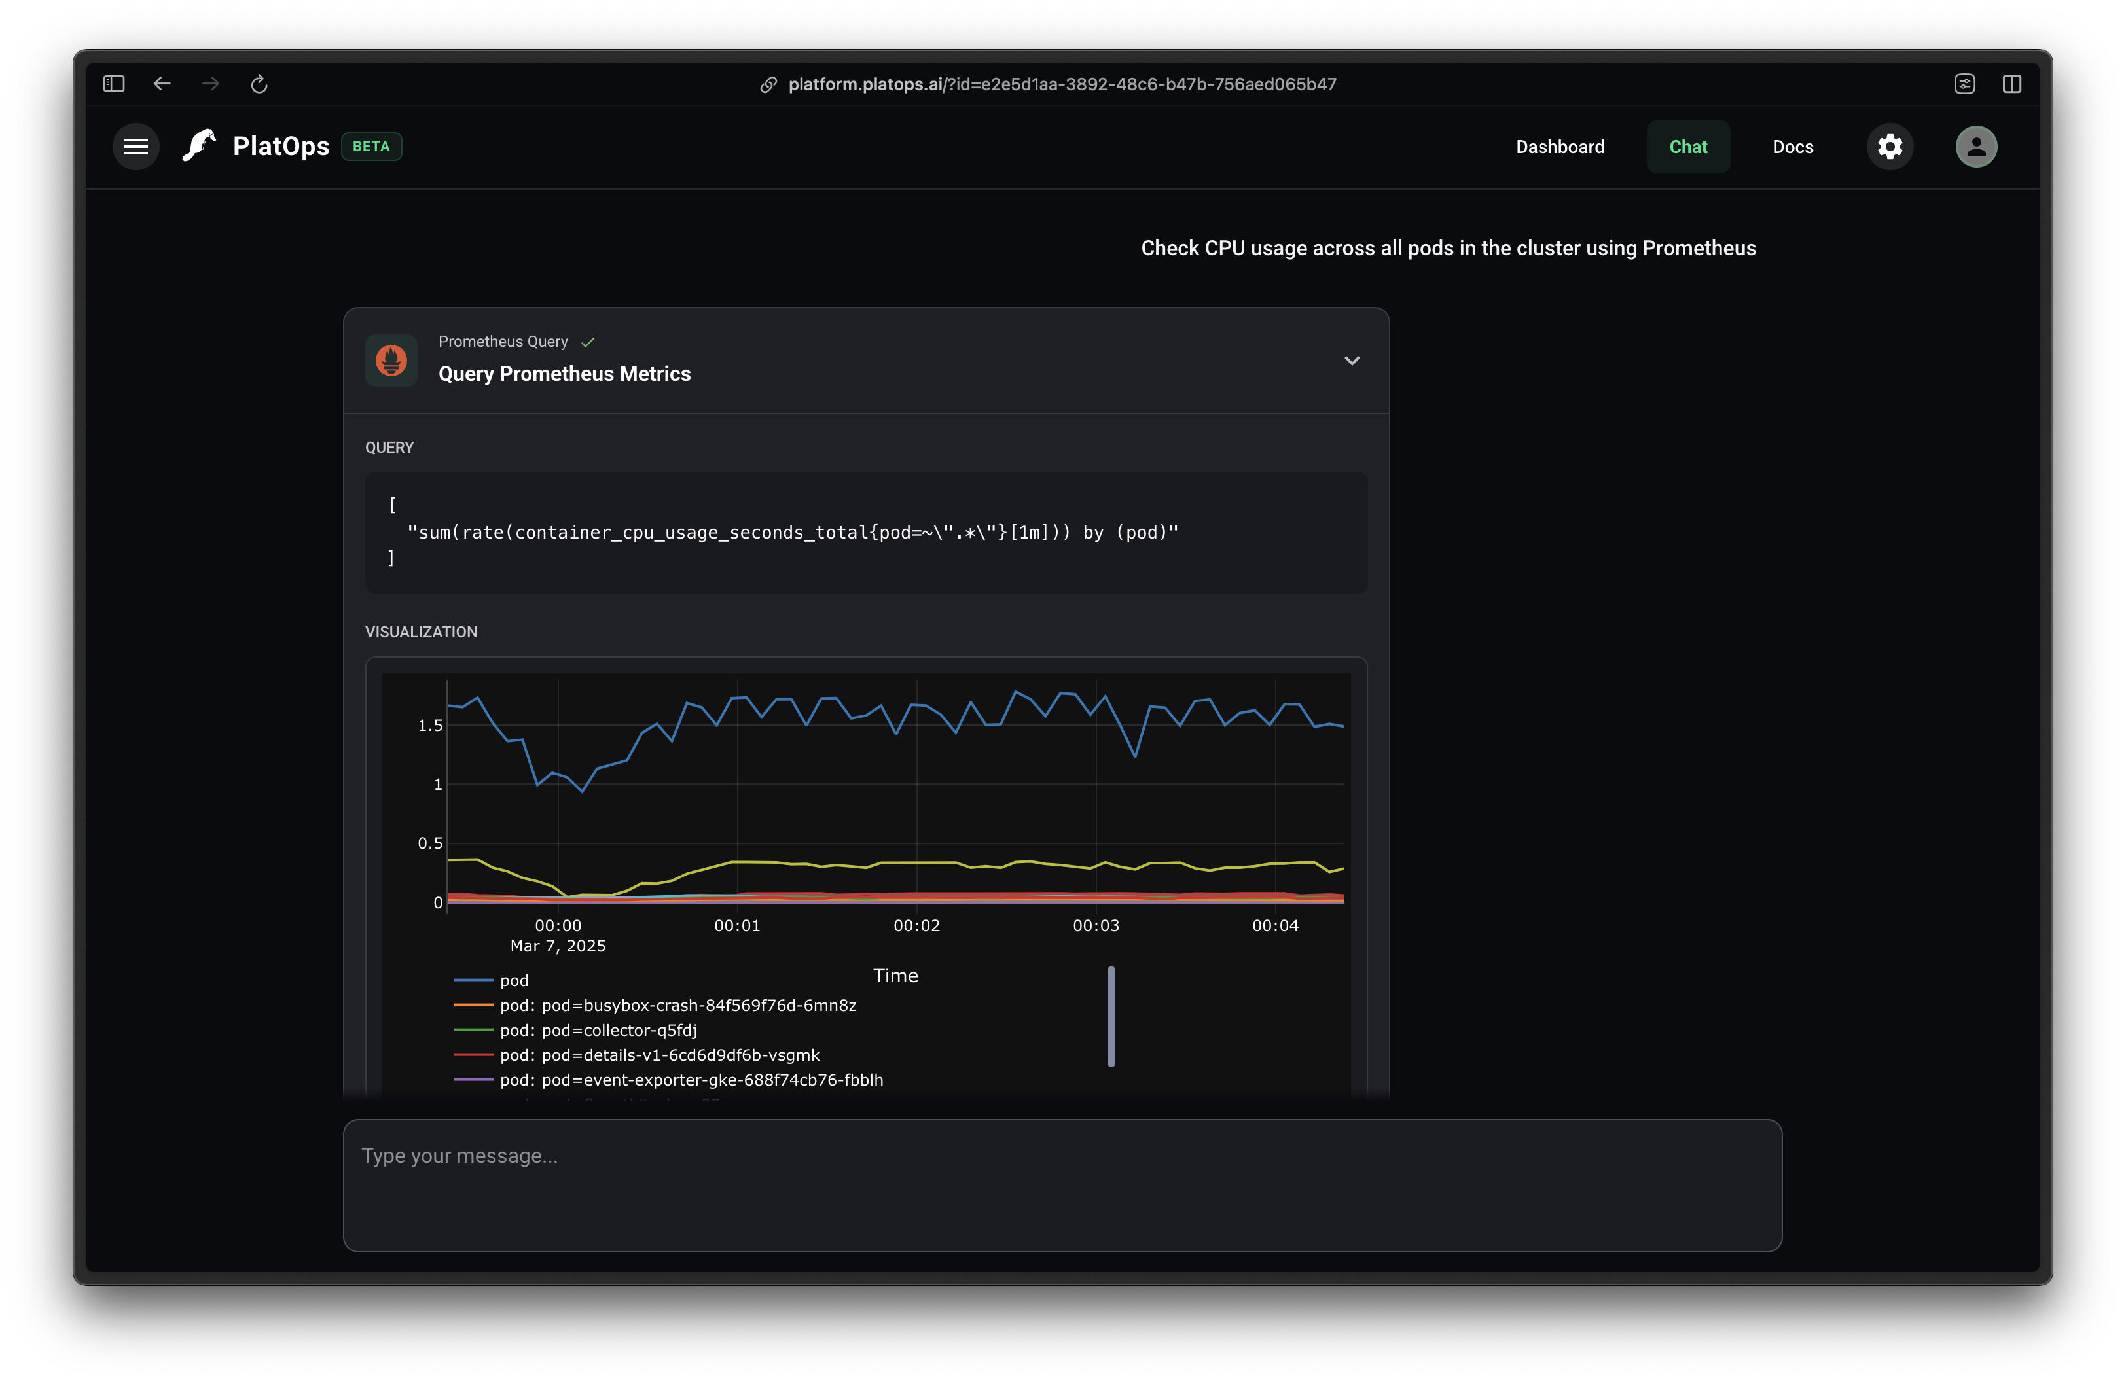Open the browser customize controls icon

coord(1964,84)
